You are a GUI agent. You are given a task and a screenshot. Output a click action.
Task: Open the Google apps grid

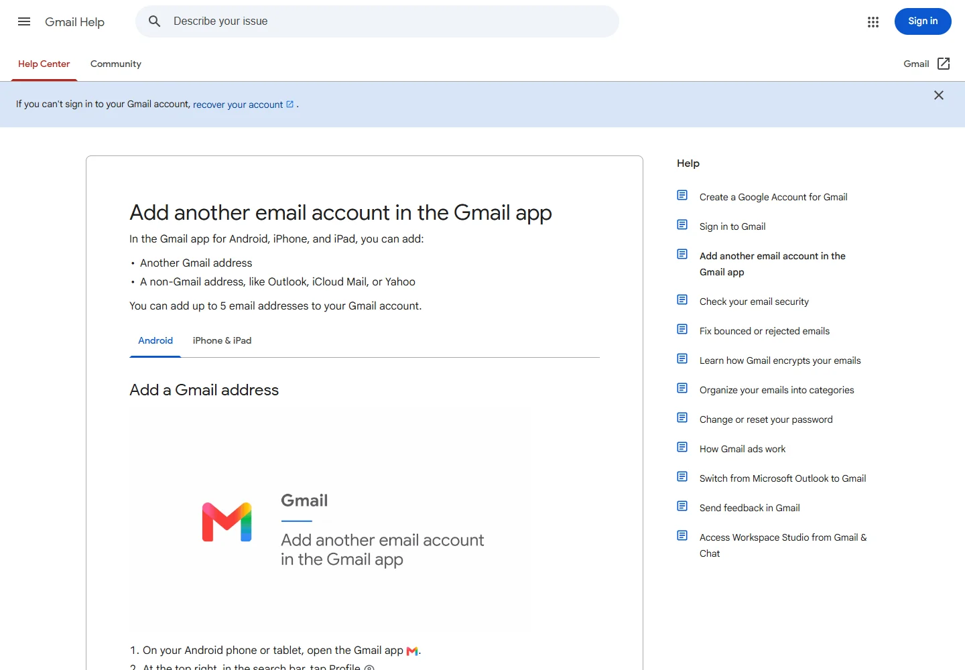(873, 22)
